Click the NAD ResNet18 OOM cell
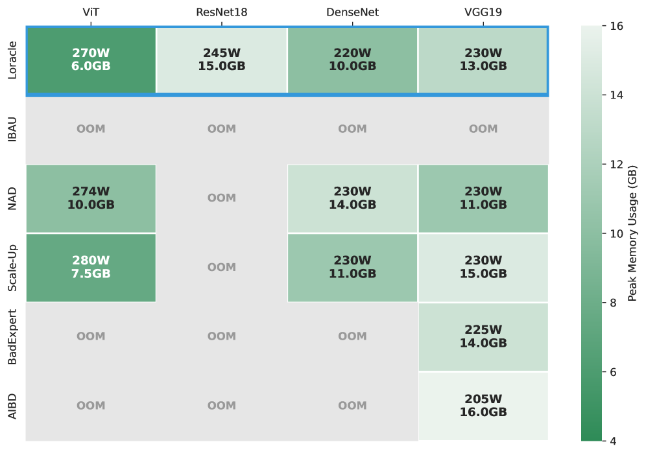The image size is (646, 455). point(222,198)
